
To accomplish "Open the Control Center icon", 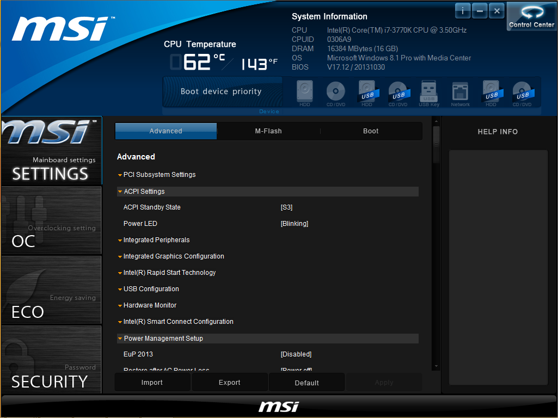I will click(x=531, y=16).
